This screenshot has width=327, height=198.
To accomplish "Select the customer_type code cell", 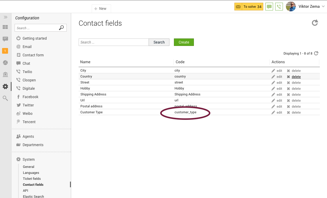I will coord(186,112).
